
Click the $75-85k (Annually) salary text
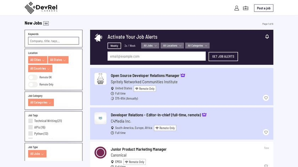127,98
